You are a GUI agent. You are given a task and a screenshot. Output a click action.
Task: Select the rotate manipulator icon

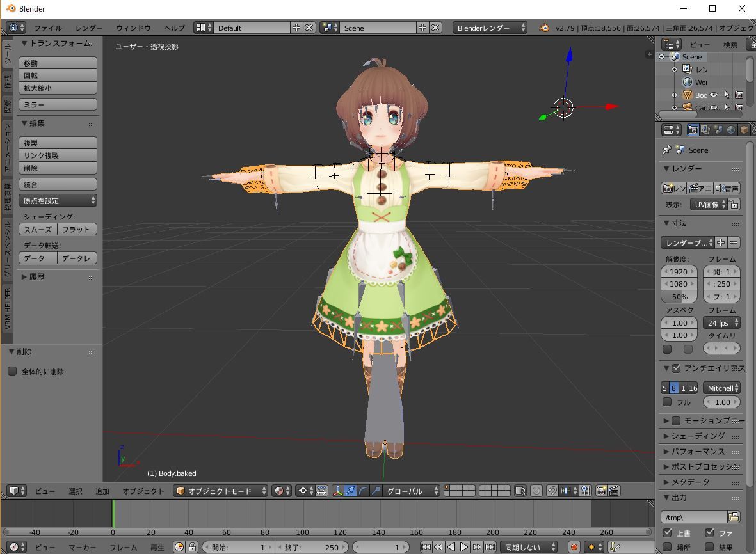click(x=363, y=491)
